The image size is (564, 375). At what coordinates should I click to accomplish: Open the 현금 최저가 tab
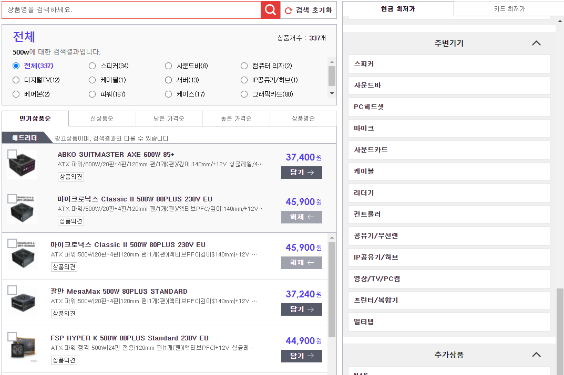[x=398, y=8]
